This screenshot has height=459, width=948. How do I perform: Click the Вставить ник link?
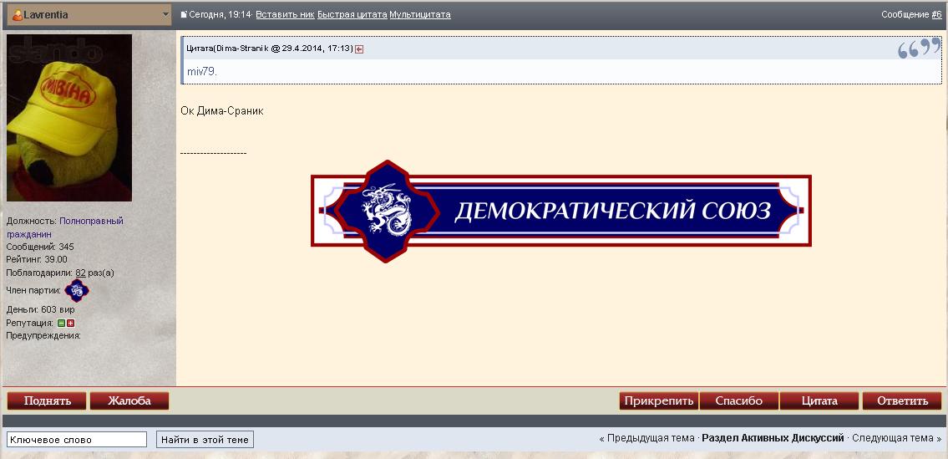coord(285,14)
